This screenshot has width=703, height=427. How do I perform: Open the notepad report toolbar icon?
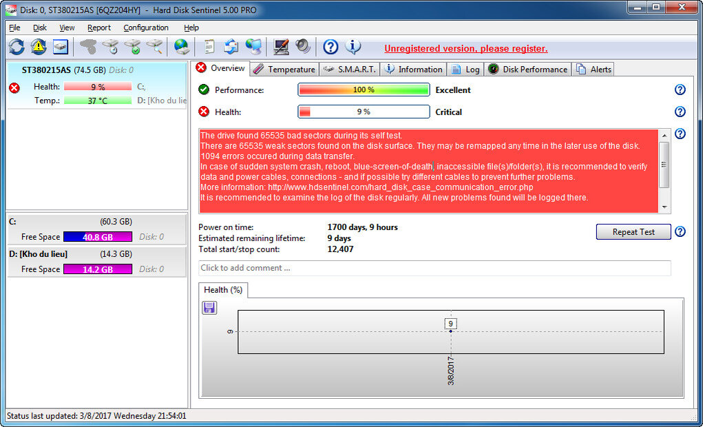tap(209, 47)
